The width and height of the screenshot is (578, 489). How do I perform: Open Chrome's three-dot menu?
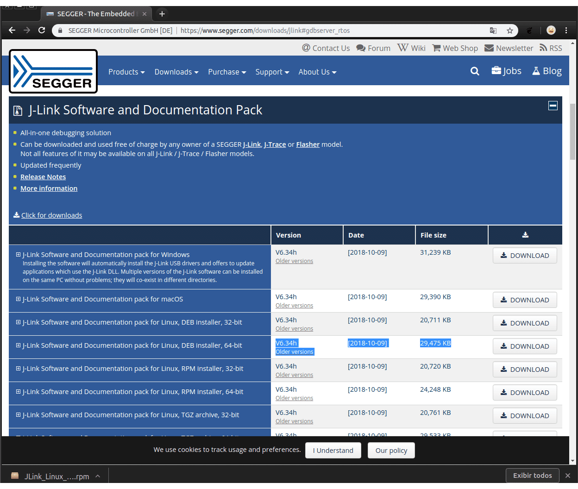[566, 30]
